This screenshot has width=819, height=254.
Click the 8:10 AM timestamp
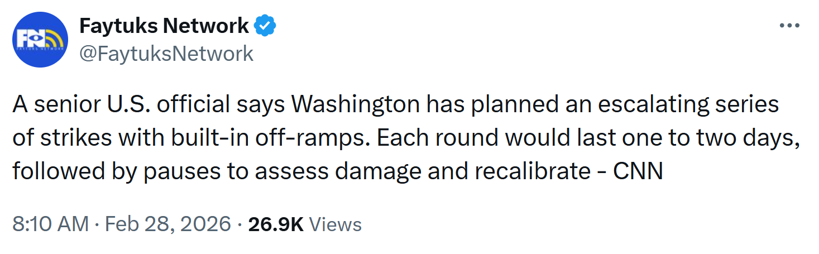point(50,224)
